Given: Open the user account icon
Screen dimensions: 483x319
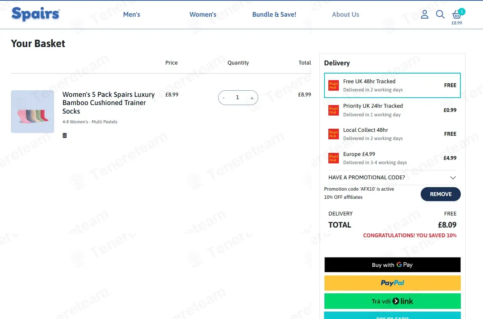Looking at the screenshot, I should [425, 14].
